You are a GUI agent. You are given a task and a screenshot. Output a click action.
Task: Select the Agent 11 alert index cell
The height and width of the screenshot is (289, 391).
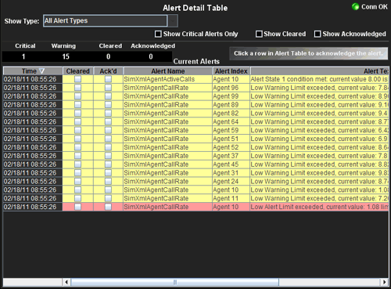click(231, 198)
